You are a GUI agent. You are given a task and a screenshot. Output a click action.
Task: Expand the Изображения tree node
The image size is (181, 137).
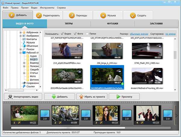coord(21,36)
